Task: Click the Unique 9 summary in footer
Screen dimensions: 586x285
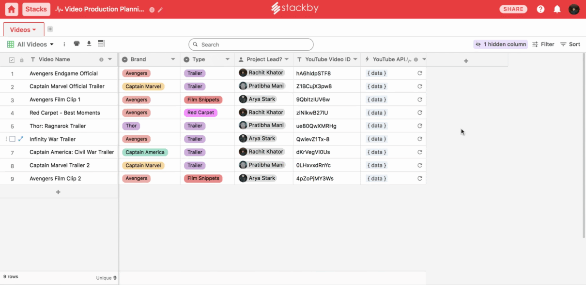Action: [106, 278]
